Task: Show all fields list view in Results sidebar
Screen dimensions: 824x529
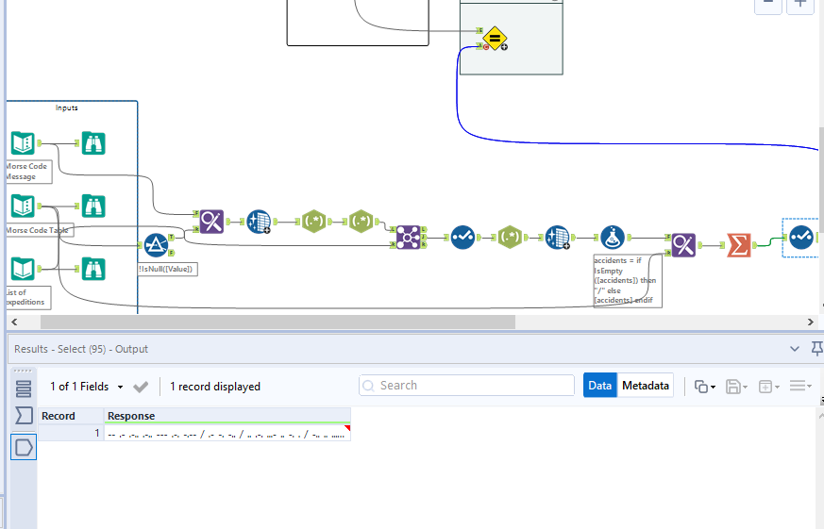Action: coord(24,388)
